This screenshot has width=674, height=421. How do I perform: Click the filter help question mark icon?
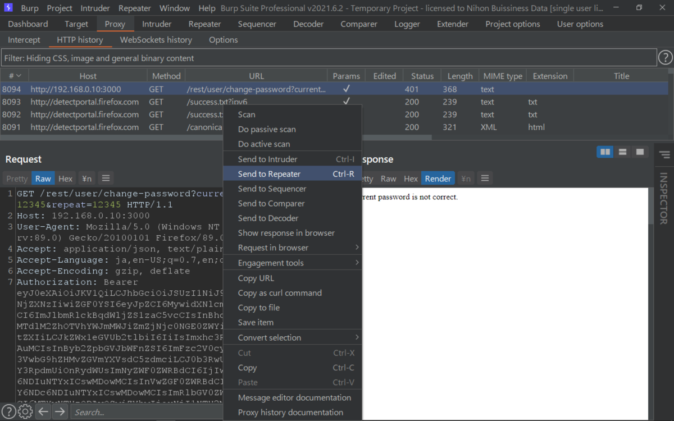pyautogui.click(x=665, y=58)
